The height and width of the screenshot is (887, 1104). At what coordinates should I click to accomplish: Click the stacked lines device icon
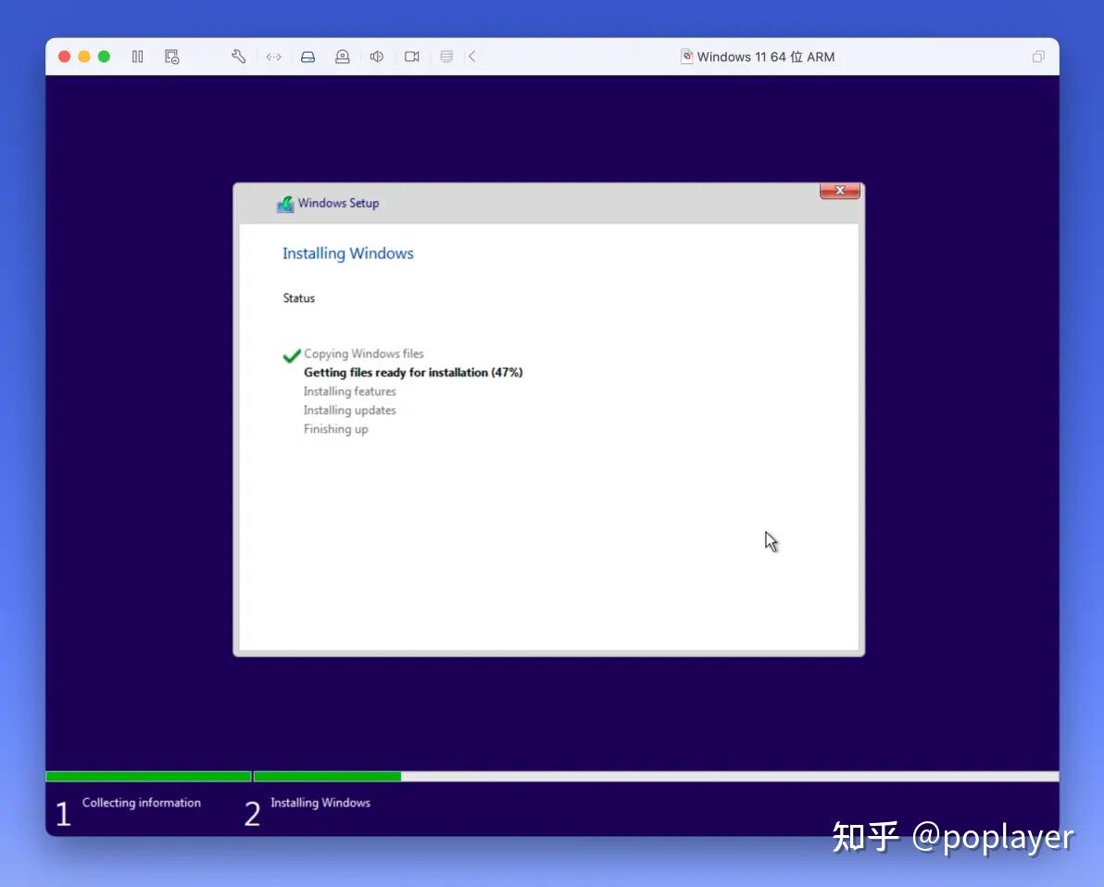point(446,57)
